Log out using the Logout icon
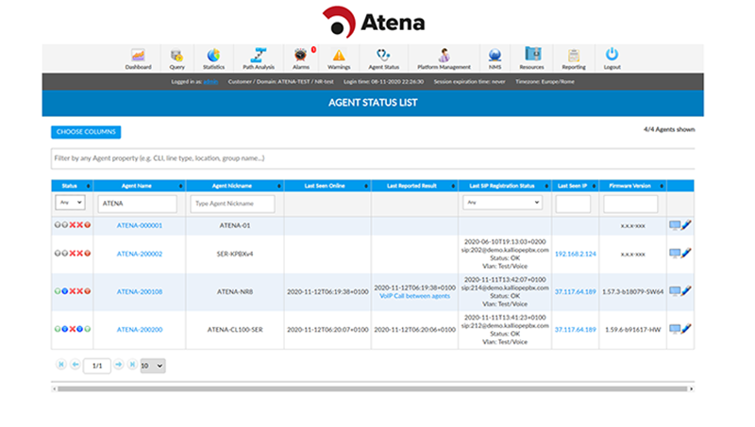The width and height of the screenshot is (755, 427). [x=612, y=58]
